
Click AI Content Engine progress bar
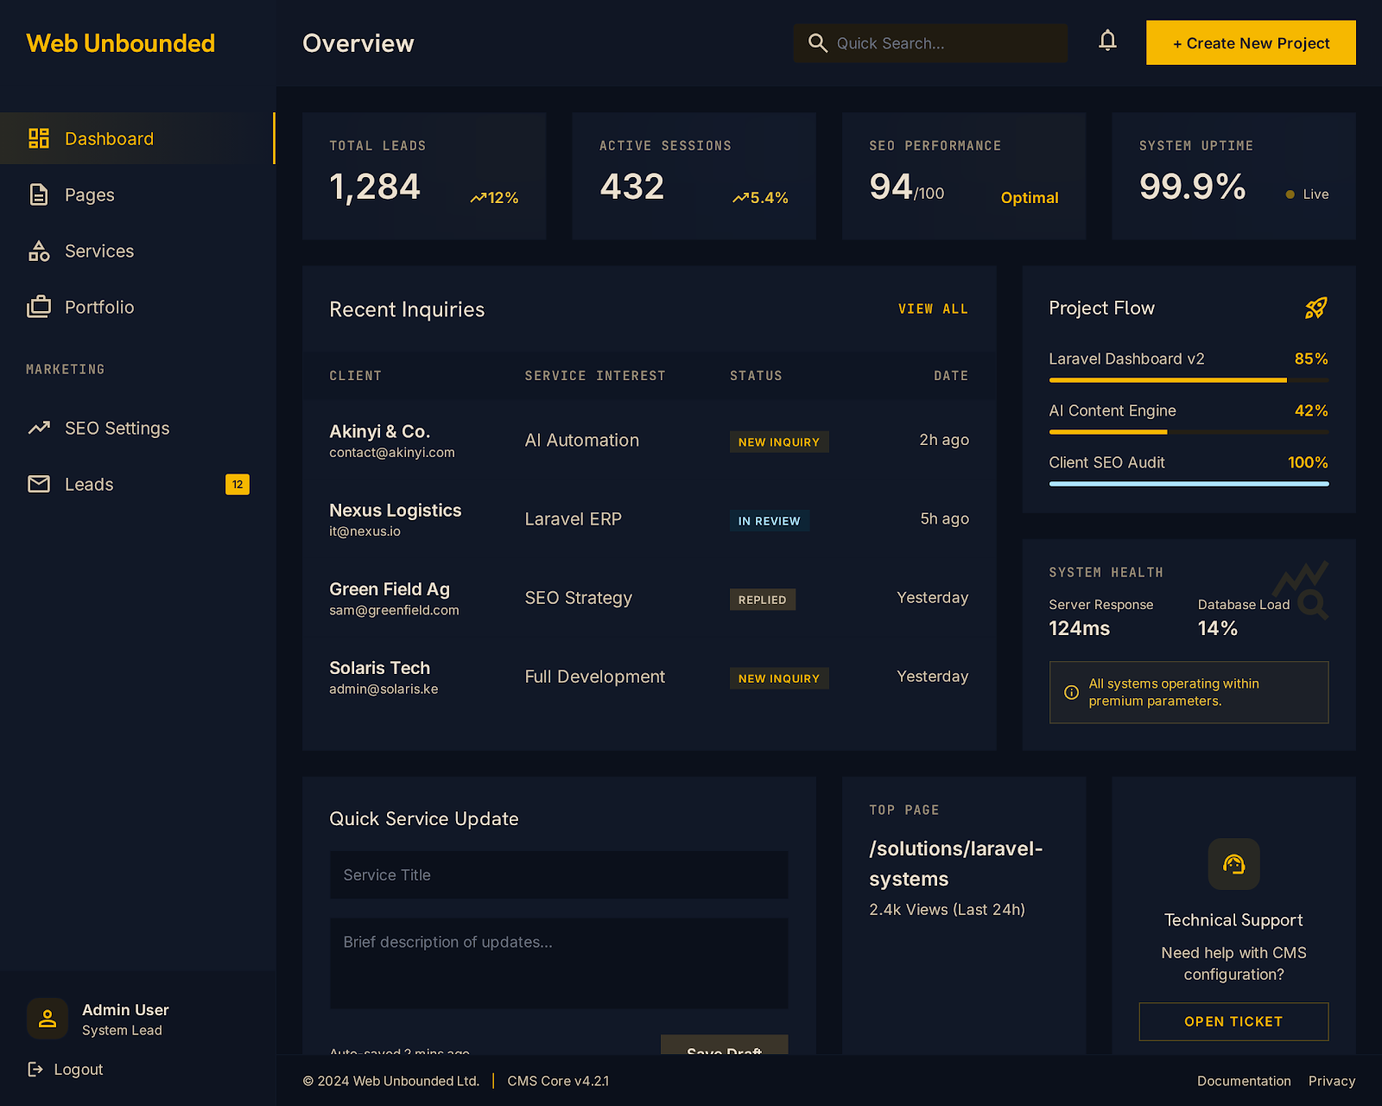click(x=1189, y=431)
